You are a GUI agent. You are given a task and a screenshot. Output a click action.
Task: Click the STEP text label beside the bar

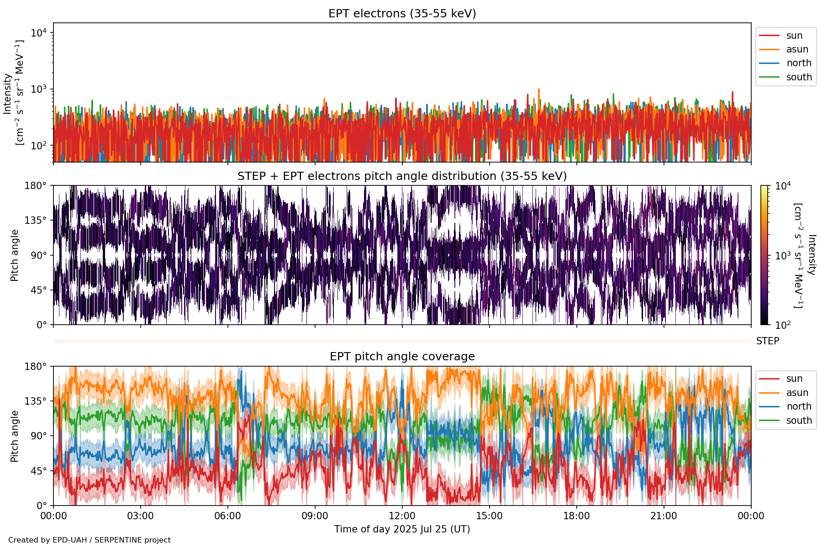point(767,341)
